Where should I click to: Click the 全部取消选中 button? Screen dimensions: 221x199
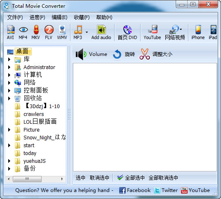pos(163,178)
